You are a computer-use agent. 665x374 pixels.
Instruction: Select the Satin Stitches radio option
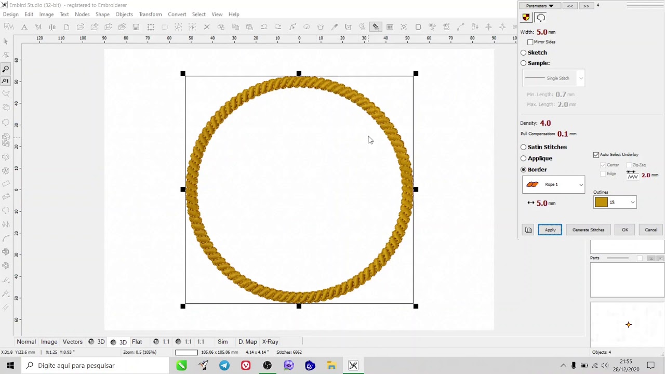(x=524, y=147)
